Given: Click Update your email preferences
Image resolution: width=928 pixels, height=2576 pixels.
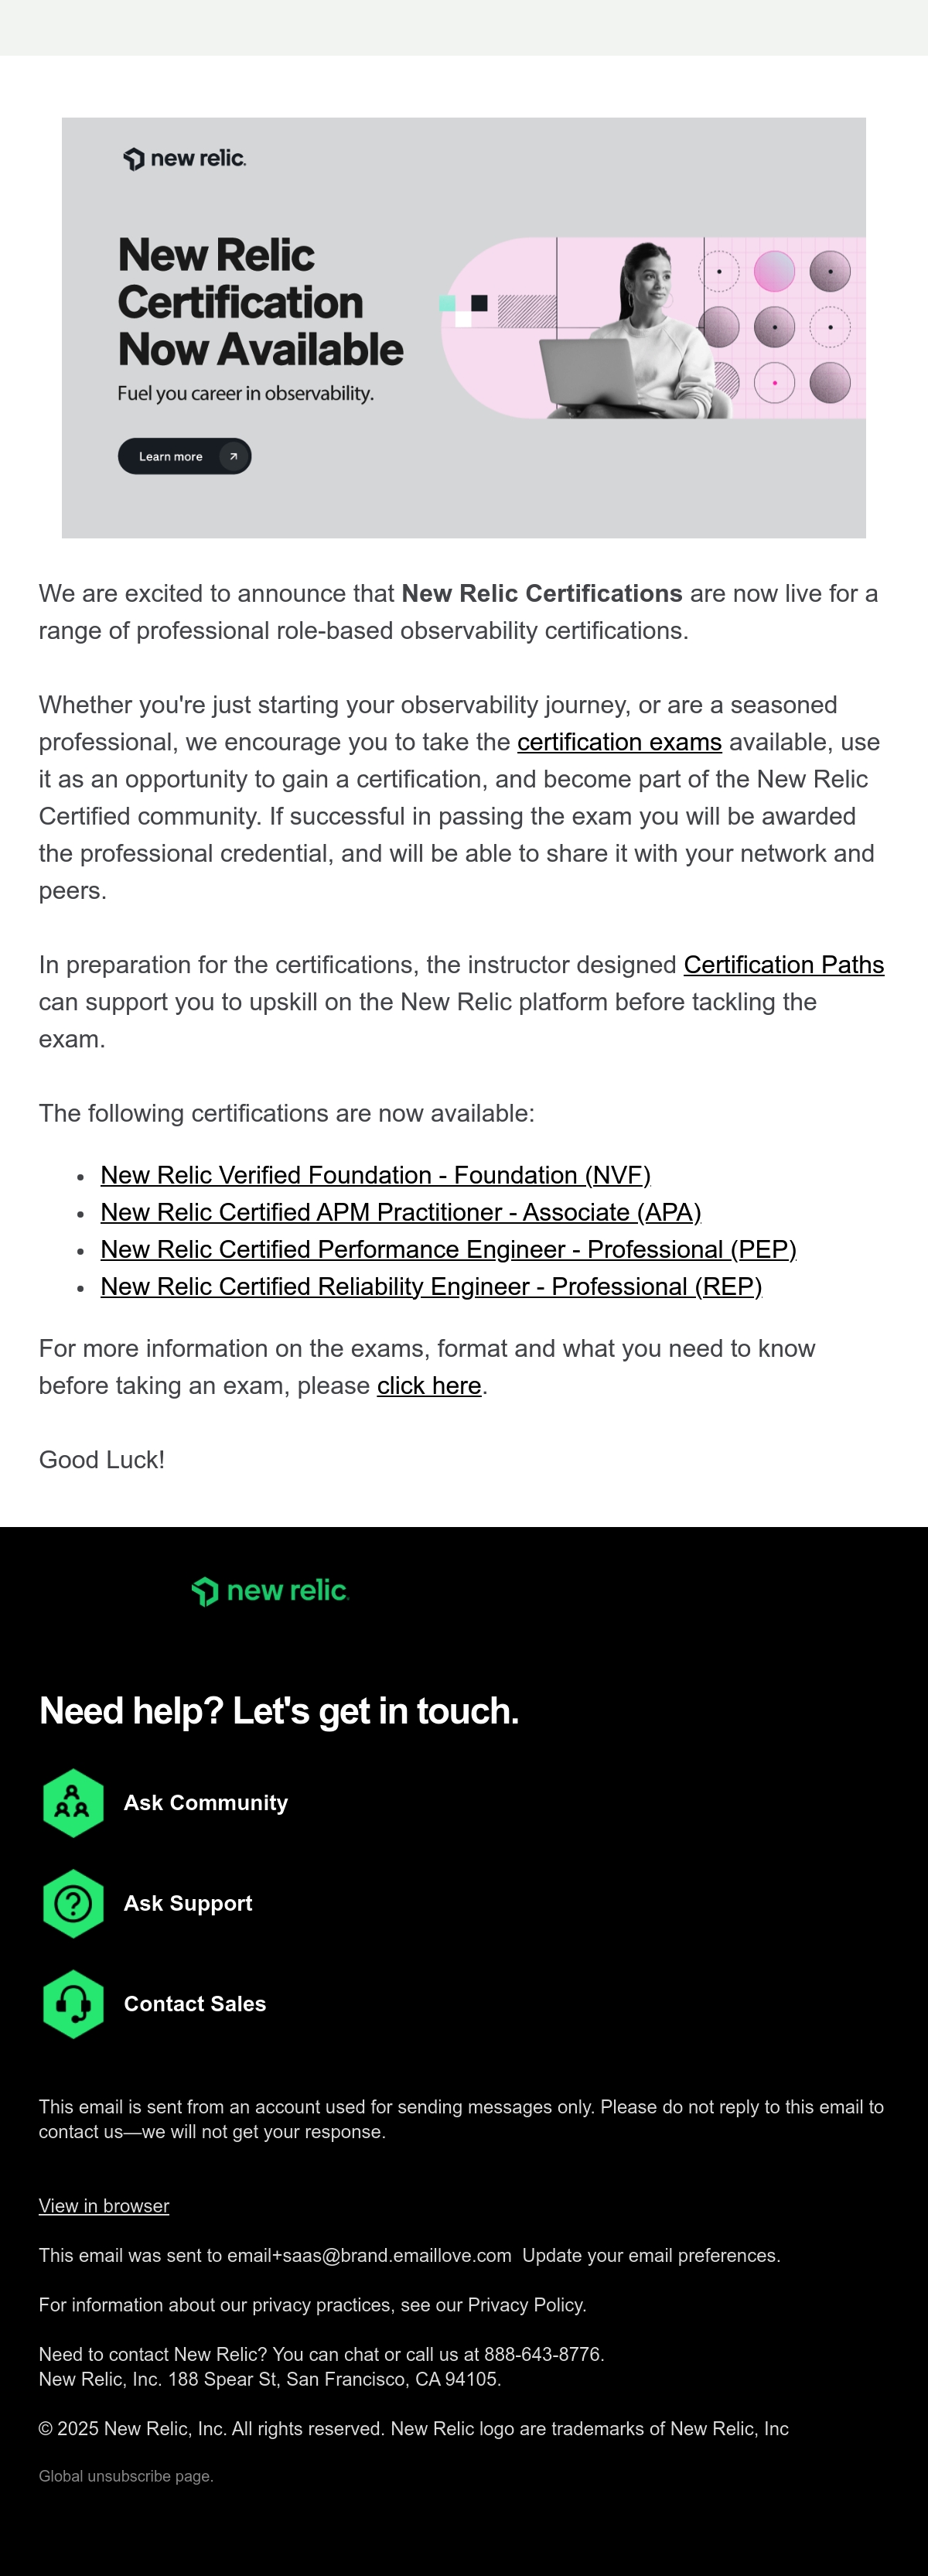Looking at the screenshot, I should coord(651,2255).
